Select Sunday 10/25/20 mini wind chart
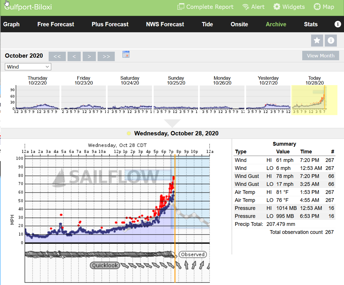 click(176, 97)
